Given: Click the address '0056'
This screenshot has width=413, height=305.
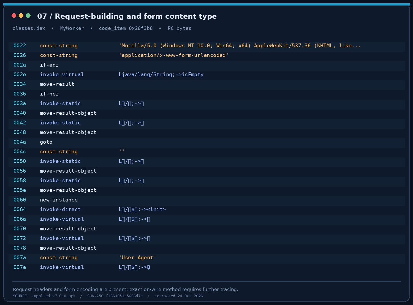Looking at the screenshot, I should coord(20,171).
